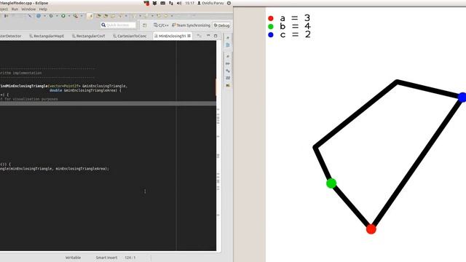The width and height of the screenshot is (466, 262).
Task: Expand the dropdown arrow beside the blue round icon
Action: 44,16
